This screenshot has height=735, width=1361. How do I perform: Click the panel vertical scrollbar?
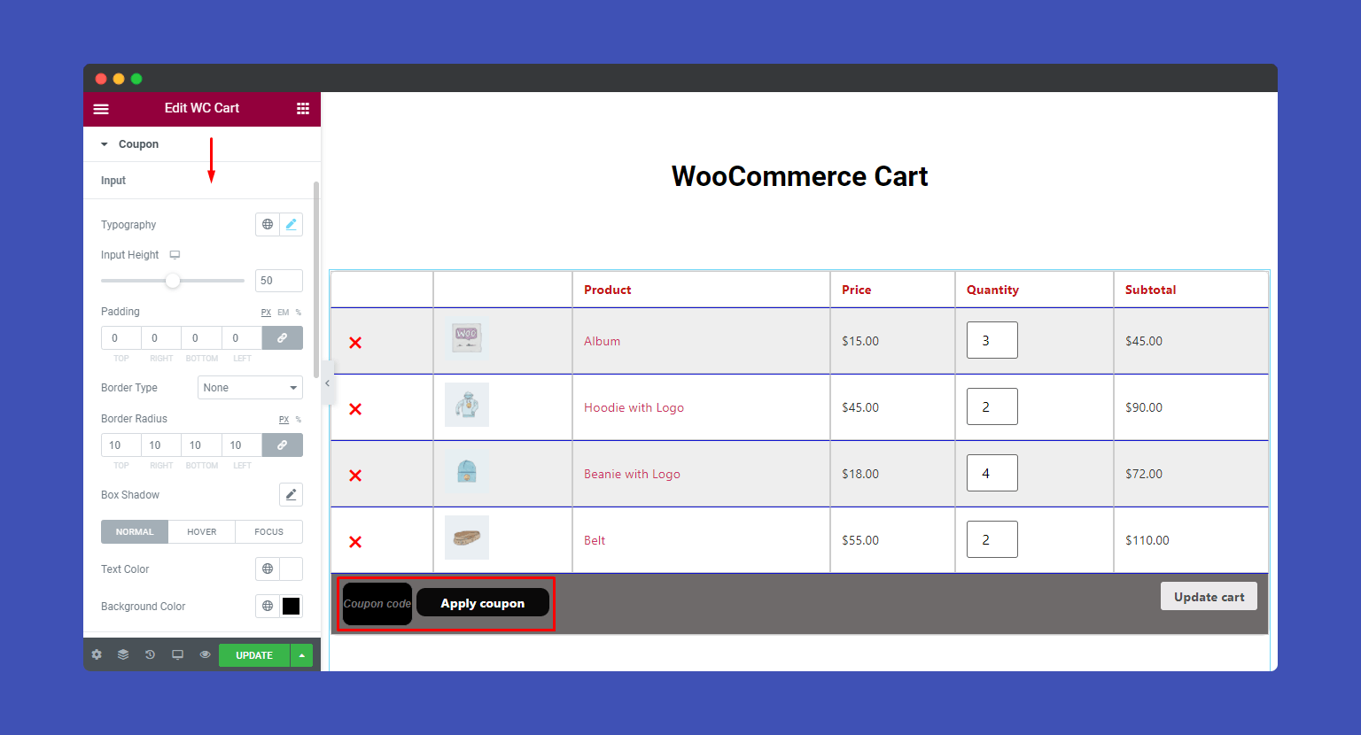click(316, 280)
